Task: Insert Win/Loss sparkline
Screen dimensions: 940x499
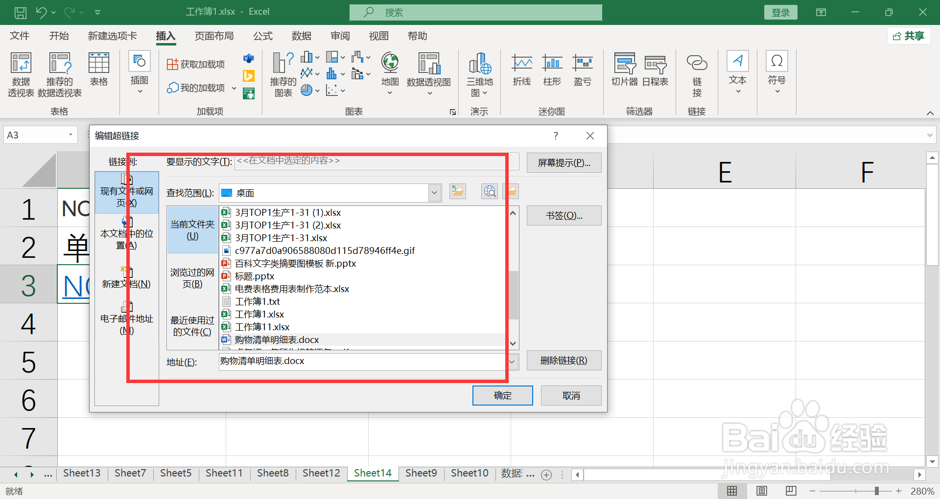Action: [x=583, y=69]
